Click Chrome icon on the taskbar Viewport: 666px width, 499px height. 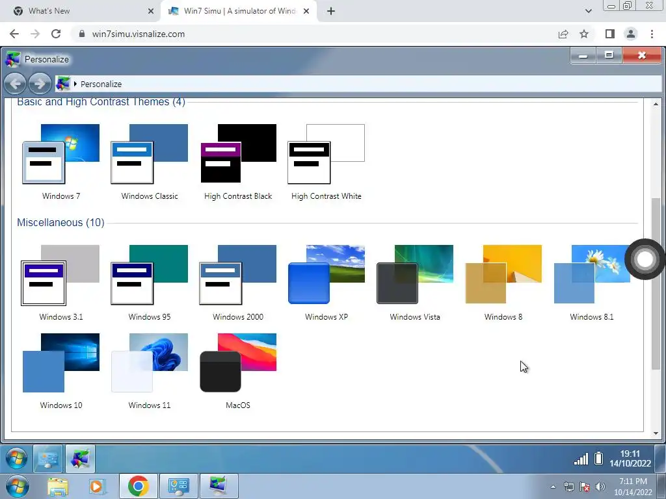point(138,486)
